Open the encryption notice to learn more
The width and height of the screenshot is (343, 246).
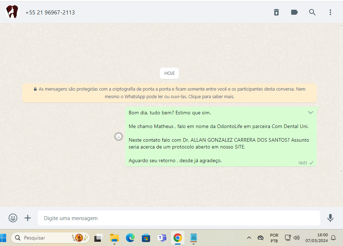(170, 93)
